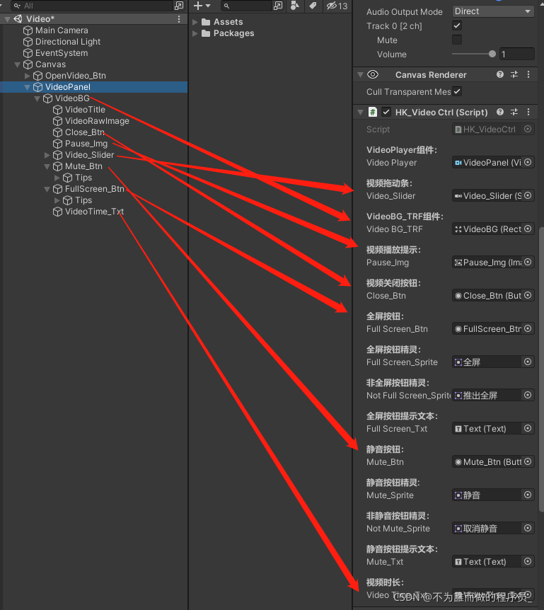Open HK_Video Ctrl script help icon

(500, 112)
